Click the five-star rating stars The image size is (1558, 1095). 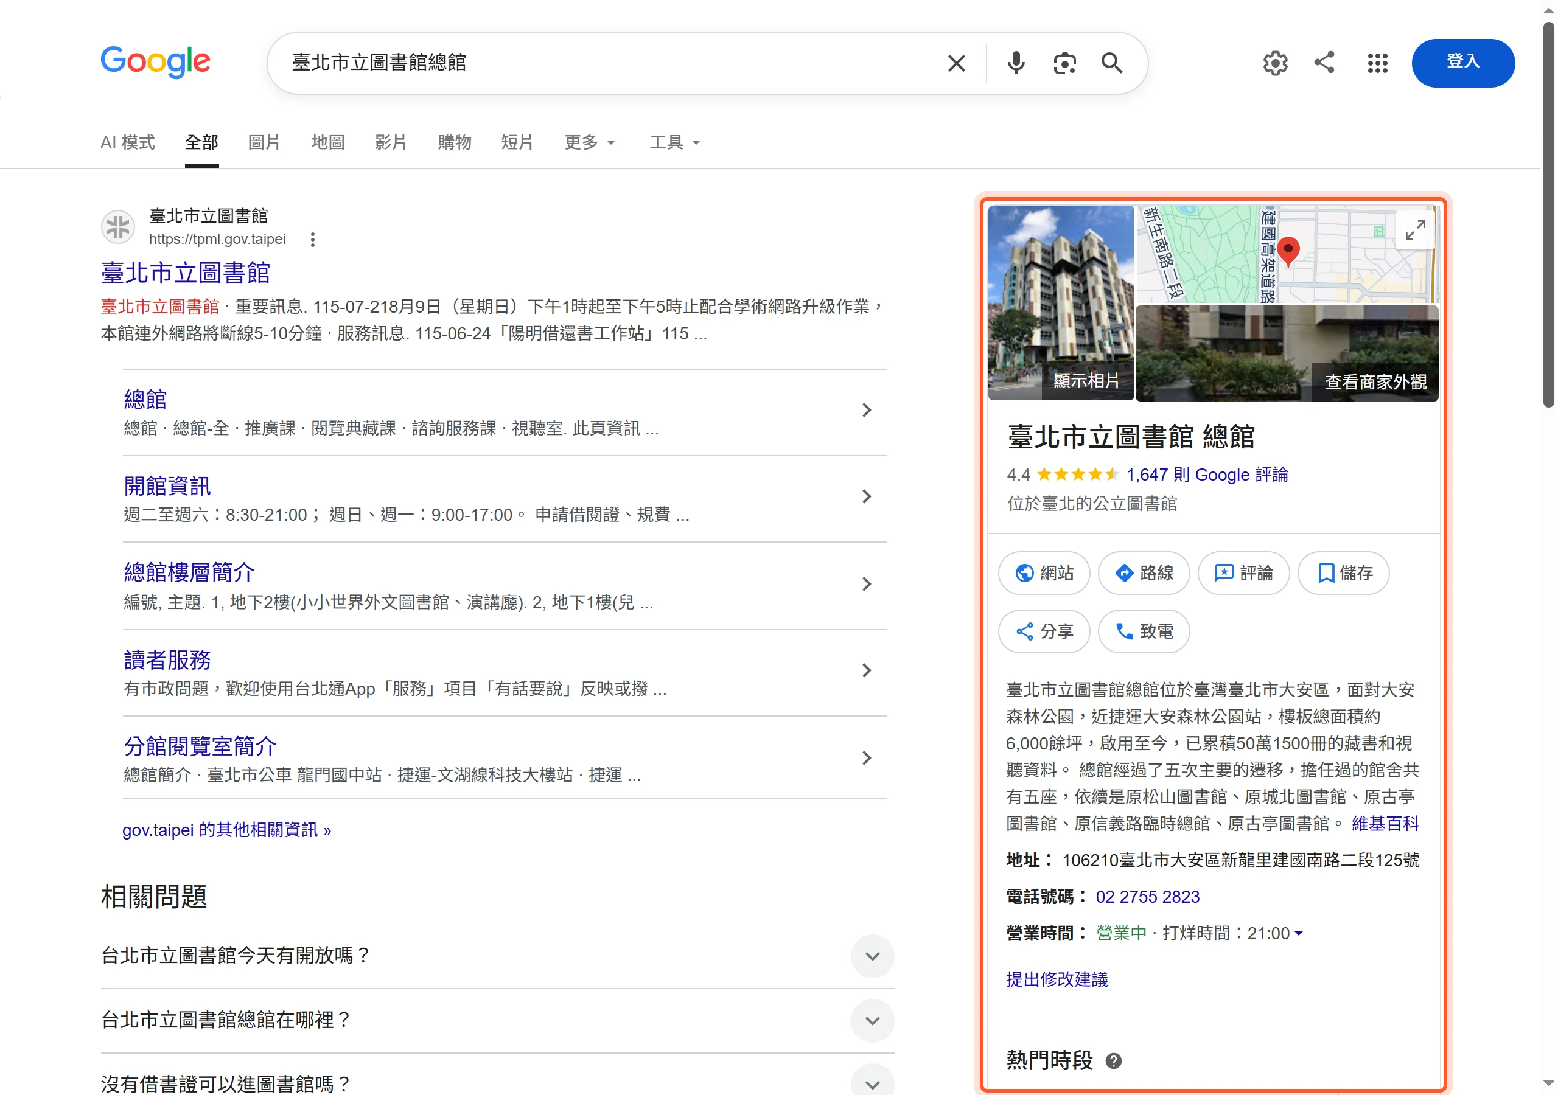click(x=1078, y=474)
